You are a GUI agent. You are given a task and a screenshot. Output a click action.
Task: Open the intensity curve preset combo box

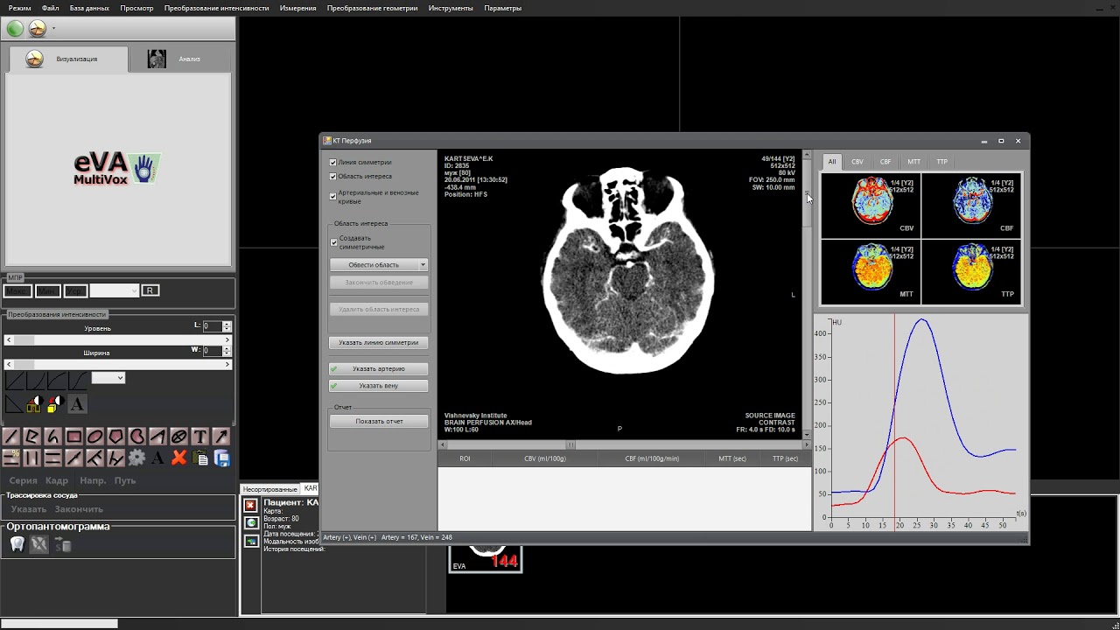tap(108, 378)
